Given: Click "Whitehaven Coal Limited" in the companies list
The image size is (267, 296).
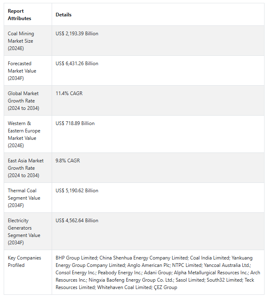Looking at the screenshot, I should click(123, 287).
